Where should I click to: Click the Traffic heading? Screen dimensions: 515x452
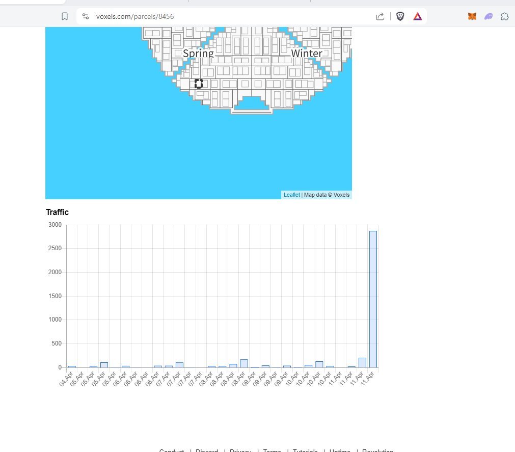coord(57,212)
